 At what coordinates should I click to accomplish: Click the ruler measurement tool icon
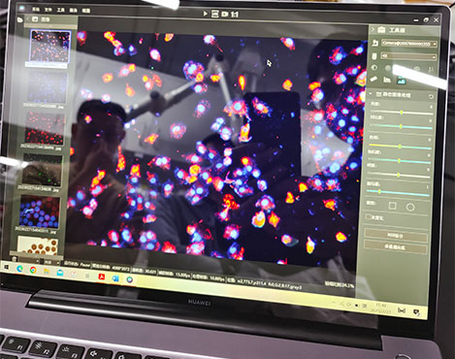pos(374,79)
